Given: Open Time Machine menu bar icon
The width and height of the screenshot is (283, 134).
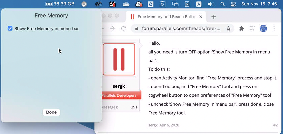Looking at the screenshot, I should [162, 4].
